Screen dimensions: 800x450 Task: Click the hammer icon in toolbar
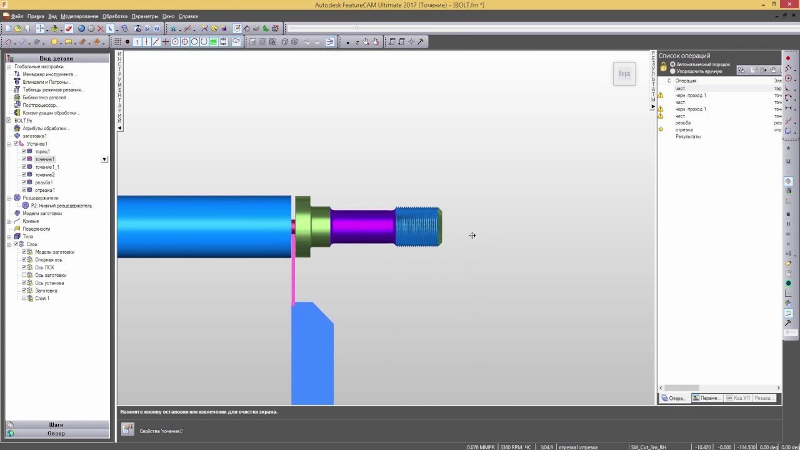point(420,42)
